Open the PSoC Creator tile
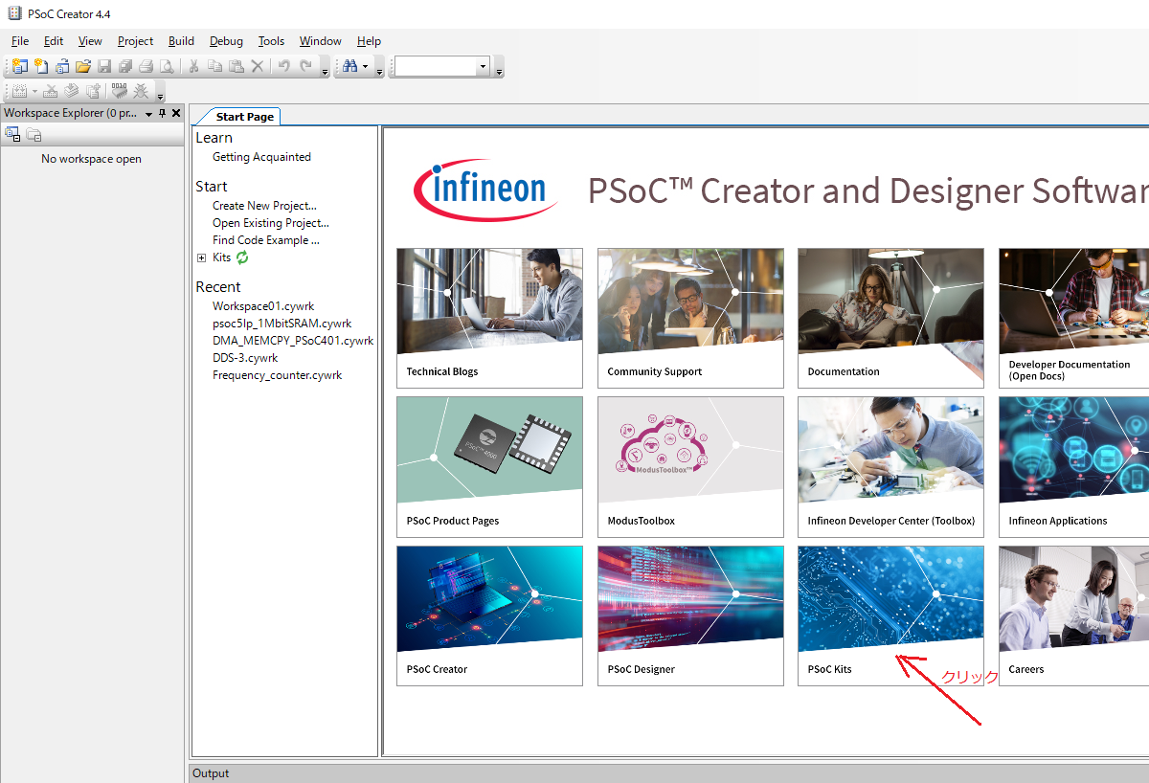Viewport: 1149px width, 783px height. point(489,615)
